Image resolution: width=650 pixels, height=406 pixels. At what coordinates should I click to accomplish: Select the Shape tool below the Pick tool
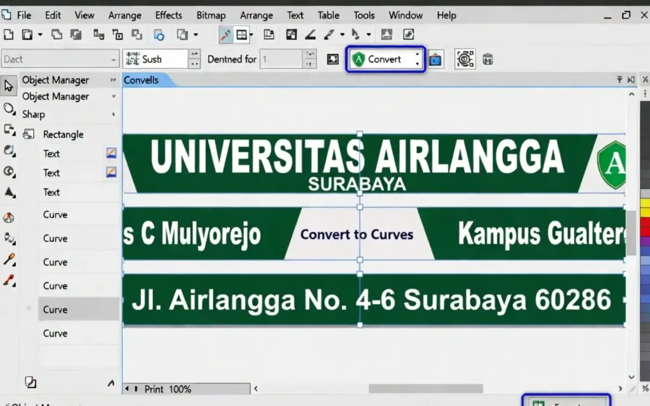coord(9,108)
